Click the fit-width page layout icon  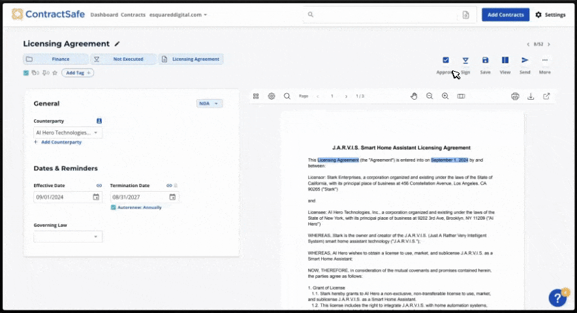click(461, 96)
